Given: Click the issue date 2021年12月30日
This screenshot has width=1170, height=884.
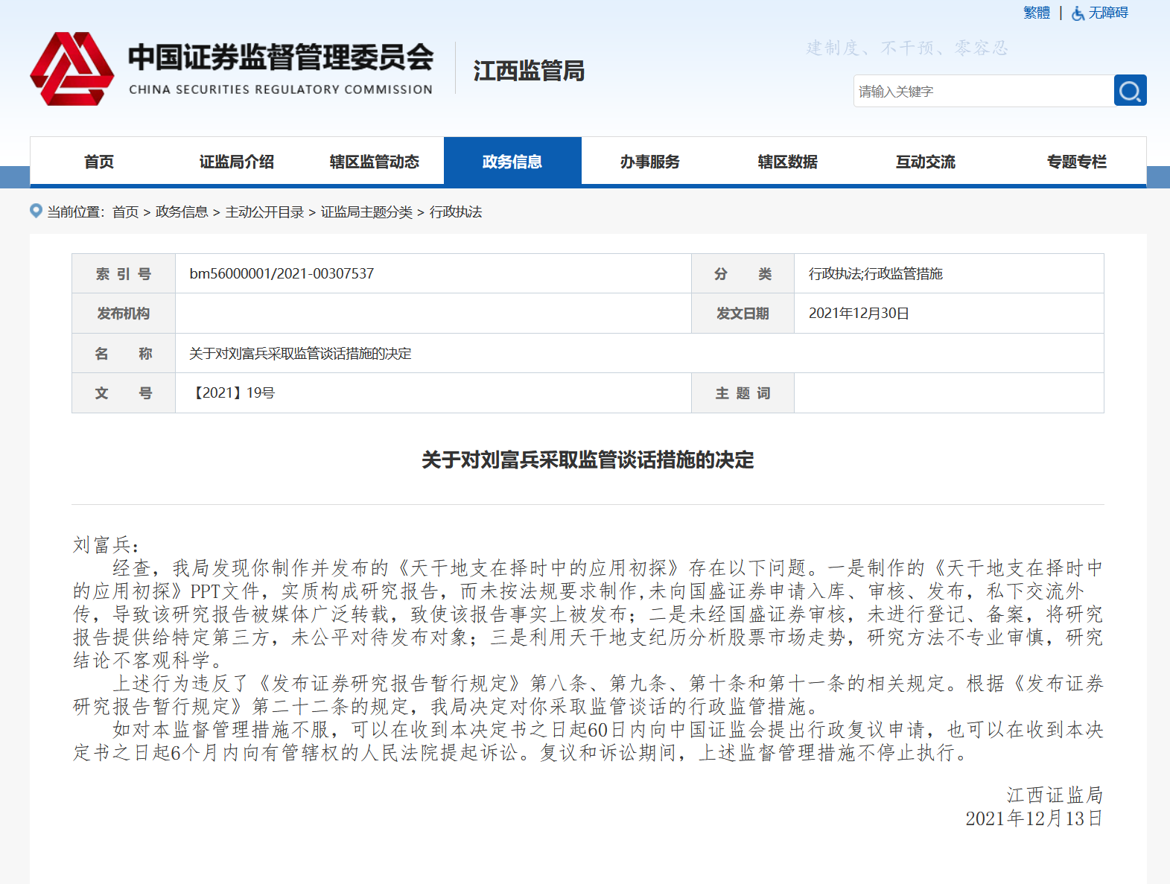Looking at the screenshot, I should pyautogui.click(x=859, y=314).
